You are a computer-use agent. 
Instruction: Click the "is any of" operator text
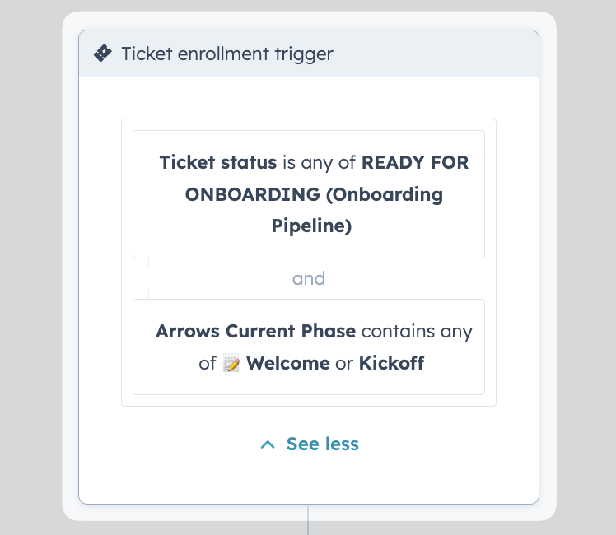[319, 163]
